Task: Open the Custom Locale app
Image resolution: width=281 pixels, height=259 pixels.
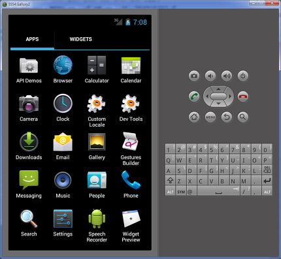Action: pyautogui.click(x=97, y=111)
